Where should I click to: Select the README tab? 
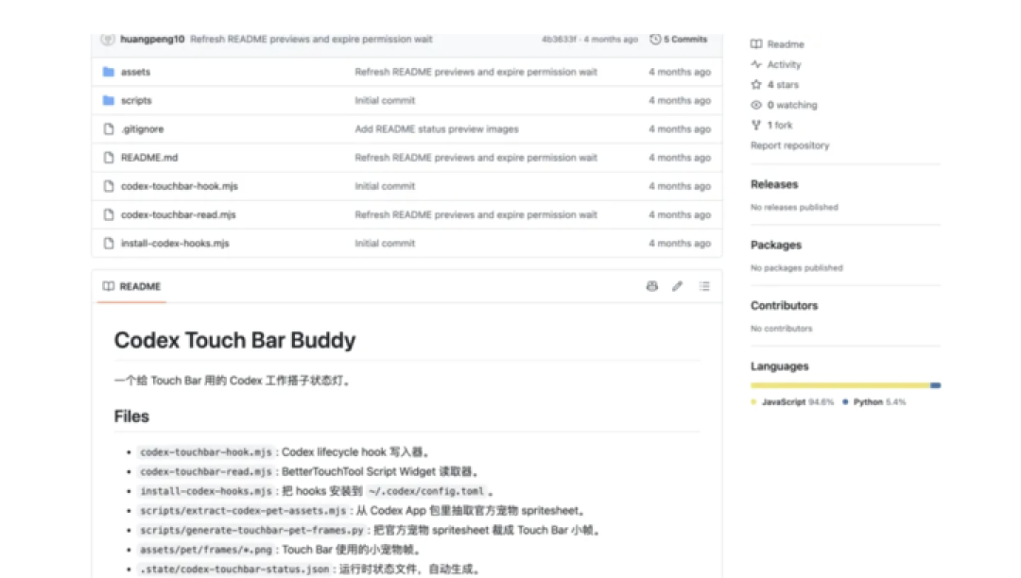[131, 286]
